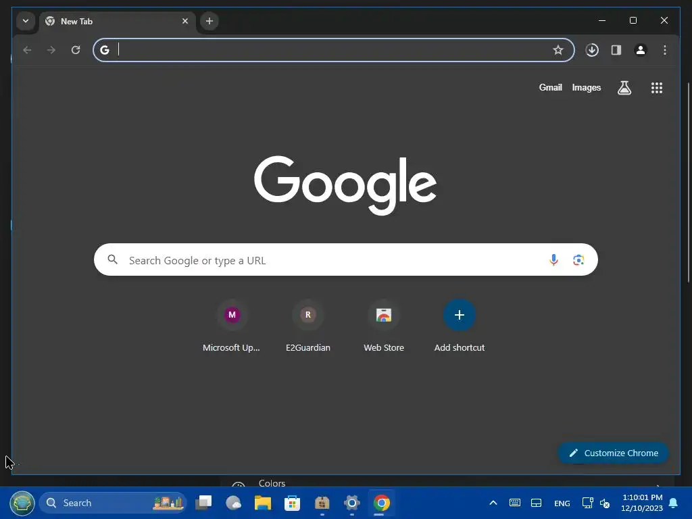This screenshot has height=519, width=692.
Task: Open network status tray icon
Action: pyautogui.click(x=587, y=503)
